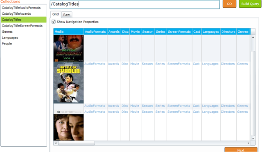
Task: Click the Series column header
Action: coord(160,31)
